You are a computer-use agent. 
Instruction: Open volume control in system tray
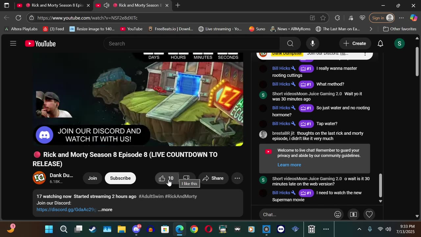[x=388, y=229]
